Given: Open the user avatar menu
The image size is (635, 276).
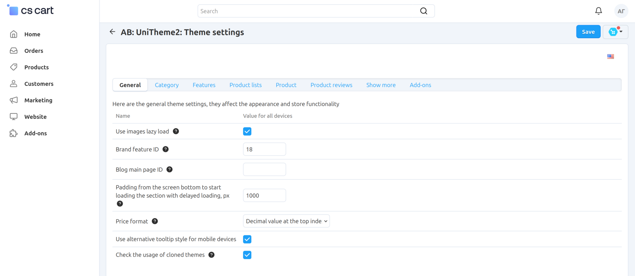Looking at the screenshot, I should (621, 11).
